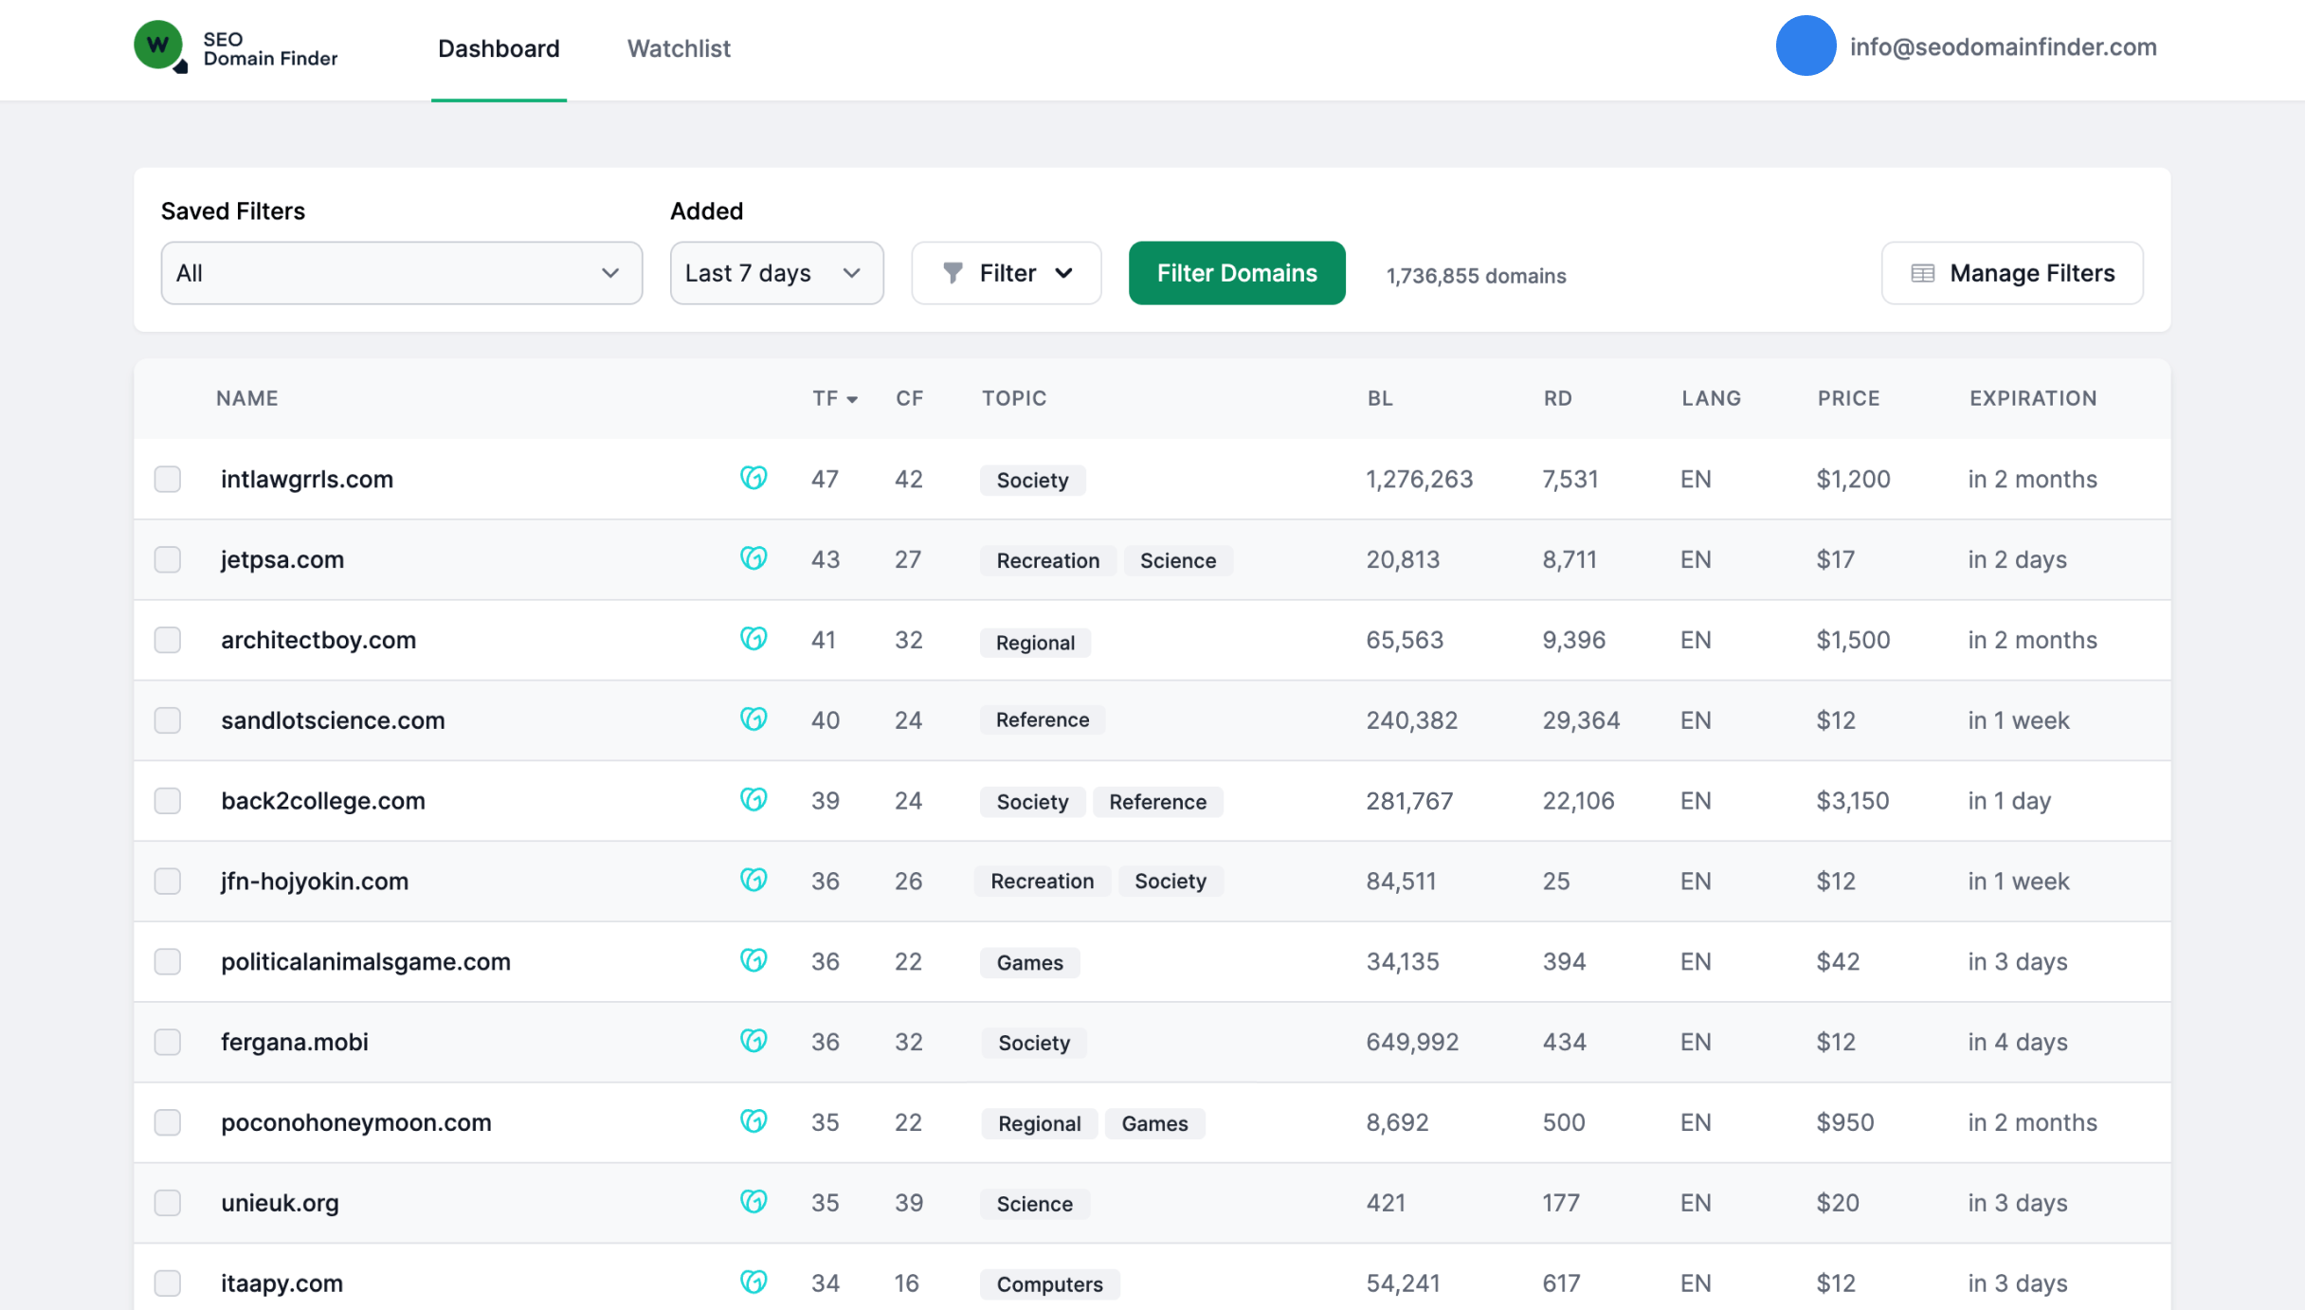Sort by EXPIRATION column header
This screenshot has height=1310, width=2305.
(x=2033, y=398)
